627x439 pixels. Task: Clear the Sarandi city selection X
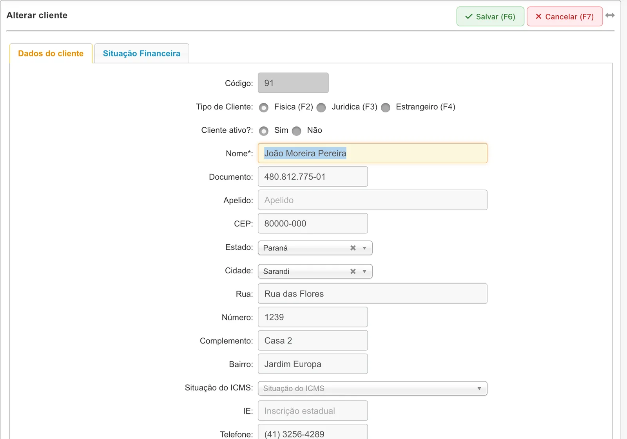click(353, 271)
